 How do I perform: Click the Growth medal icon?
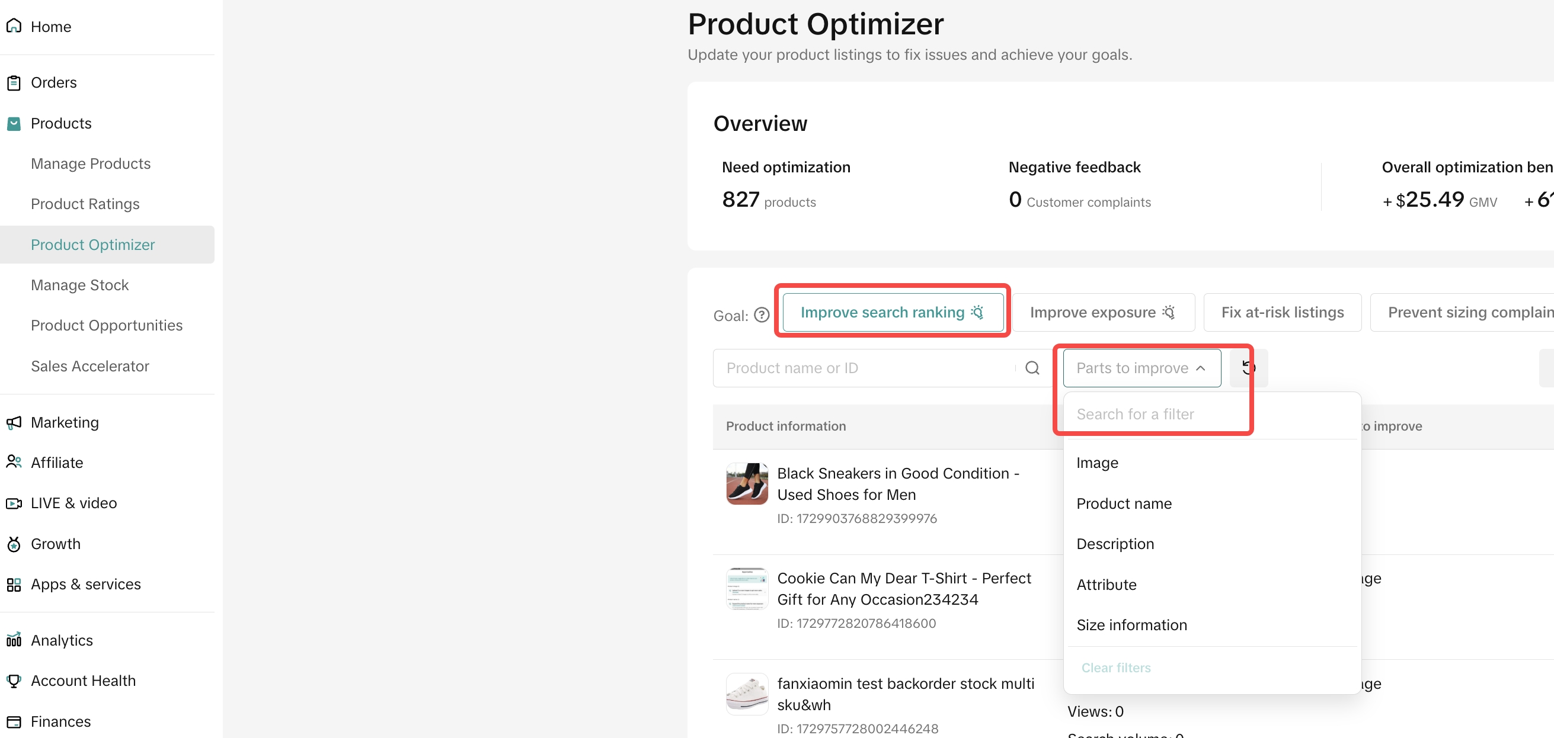[x=14, y=544]
